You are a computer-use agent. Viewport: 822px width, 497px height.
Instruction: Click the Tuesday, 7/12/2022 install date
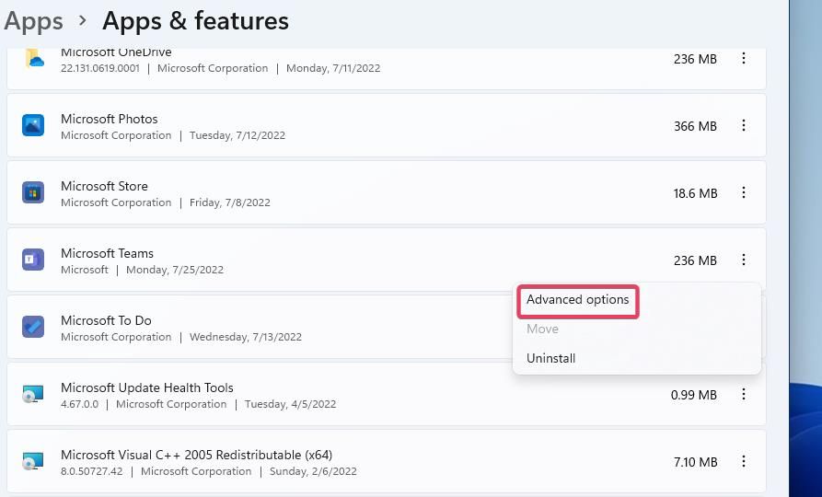[237, 135]
